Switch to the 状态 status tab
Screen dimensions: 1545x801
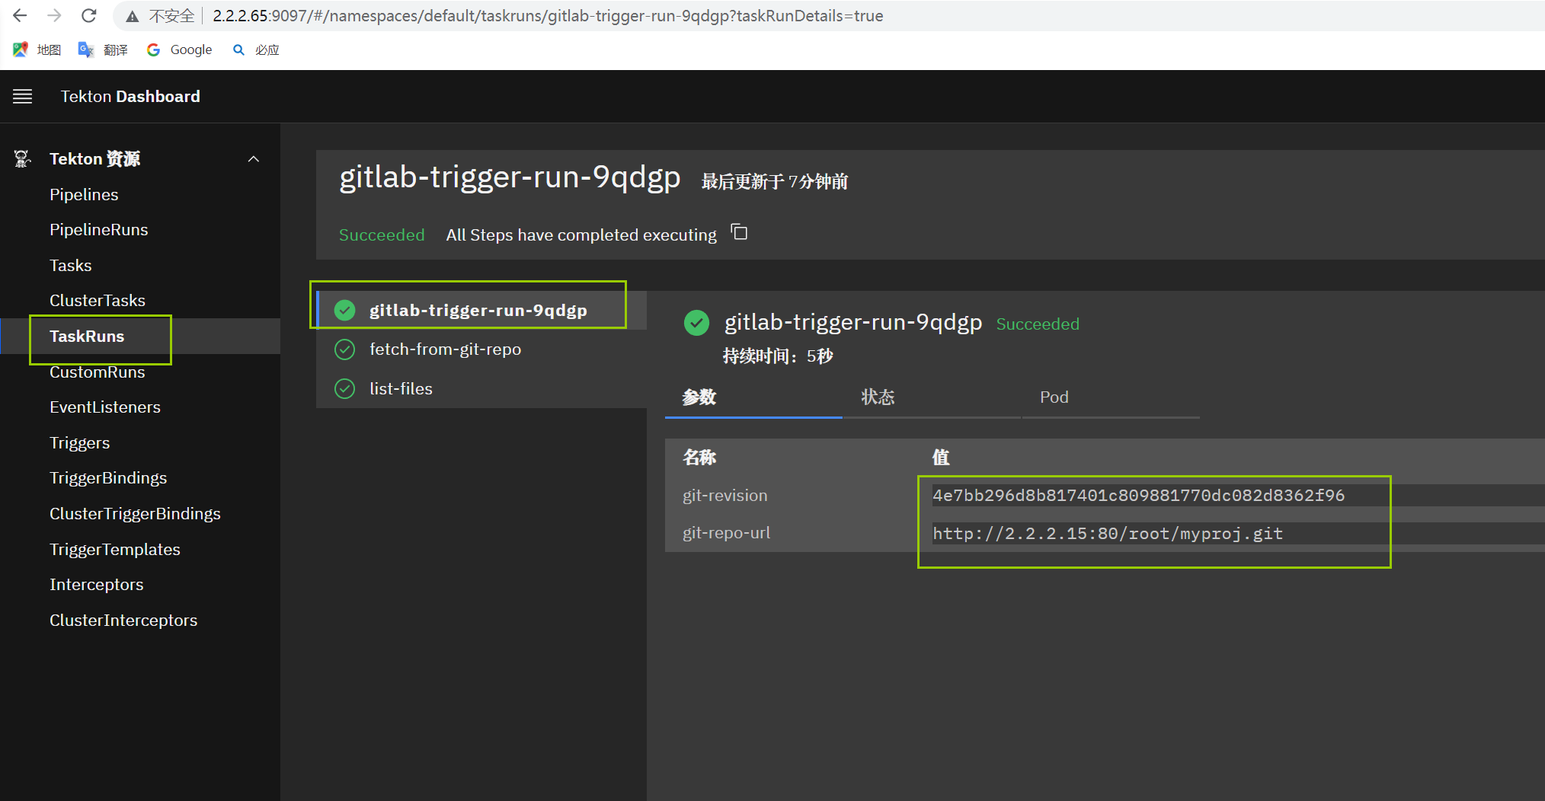(932, 397)
